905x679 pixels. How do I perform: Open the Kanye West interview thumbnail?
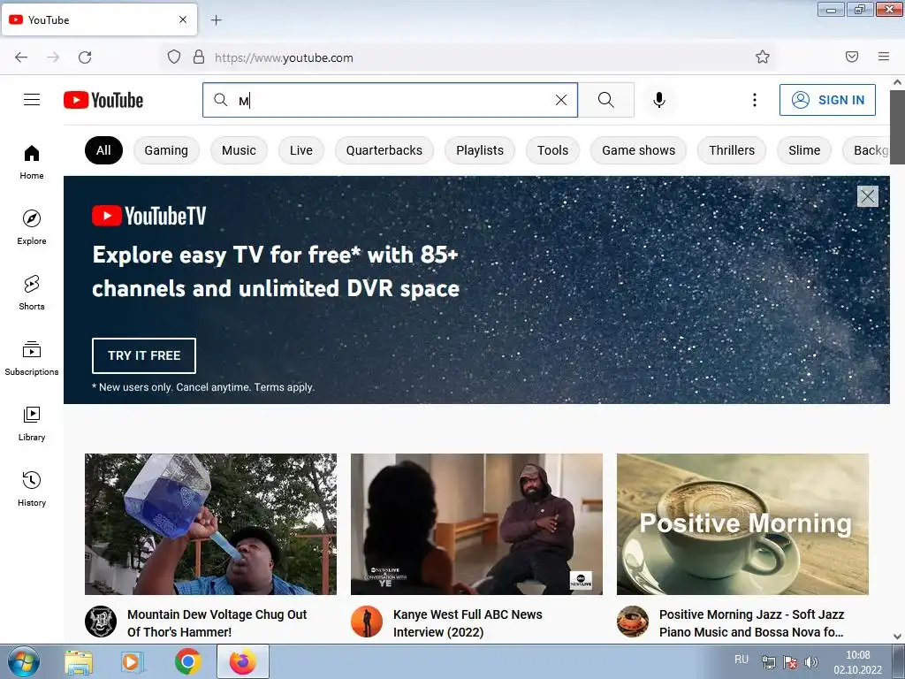pos(476,524)
